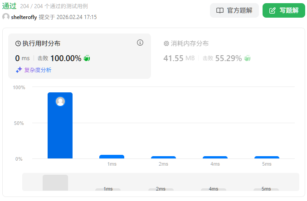Click the pencil icon in 写题解
The image size is (307, 201).
272,10
